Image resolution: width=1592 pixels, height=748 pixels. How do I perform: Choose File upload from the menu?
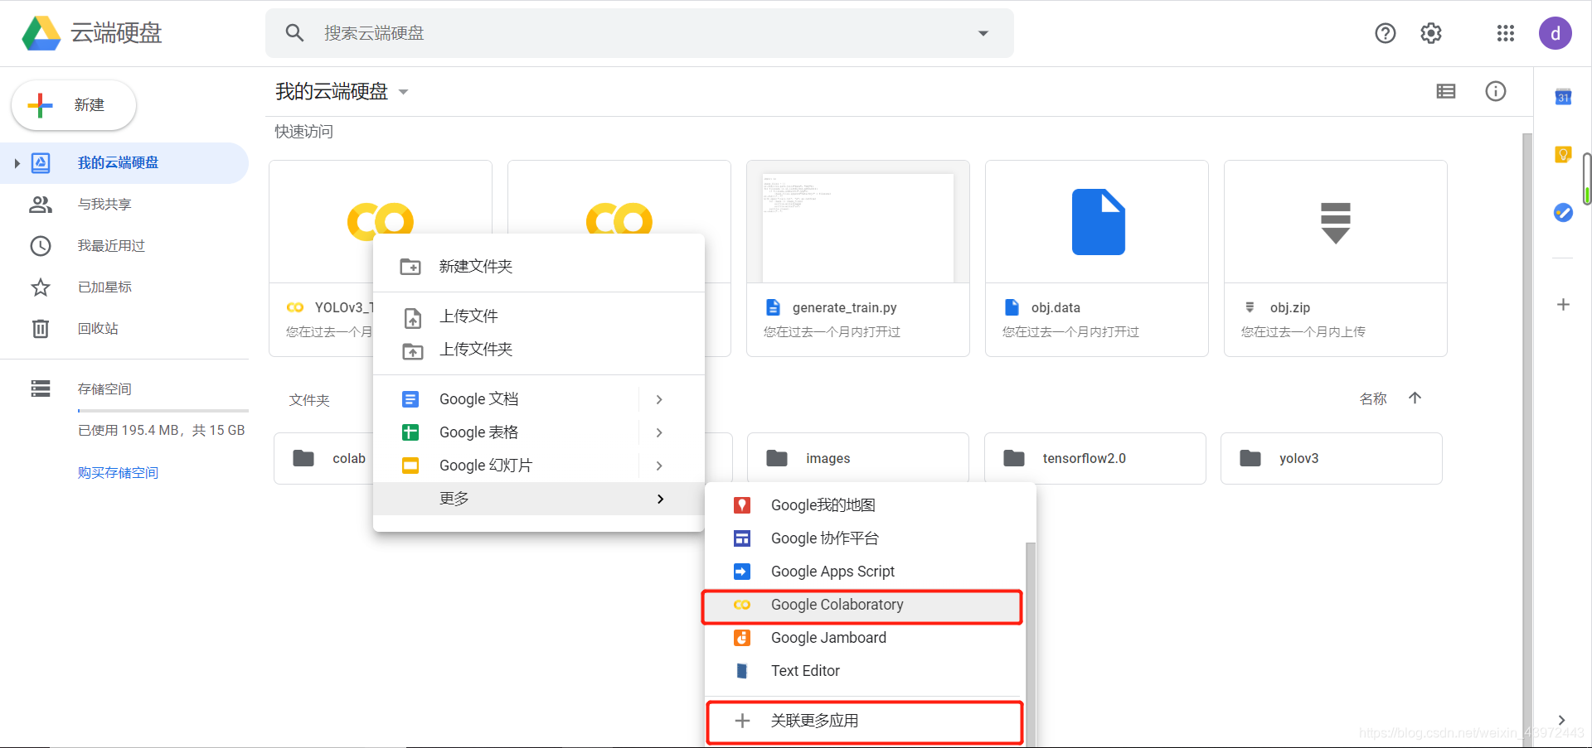pos(539,316)
